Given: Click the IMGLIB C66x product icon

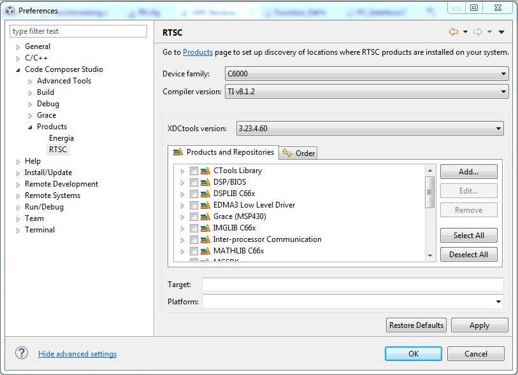Looking at the screenshot, I should click(206, 228).
